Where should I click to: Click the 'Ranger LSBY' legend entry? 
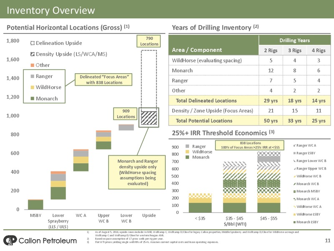click(304, 153)
